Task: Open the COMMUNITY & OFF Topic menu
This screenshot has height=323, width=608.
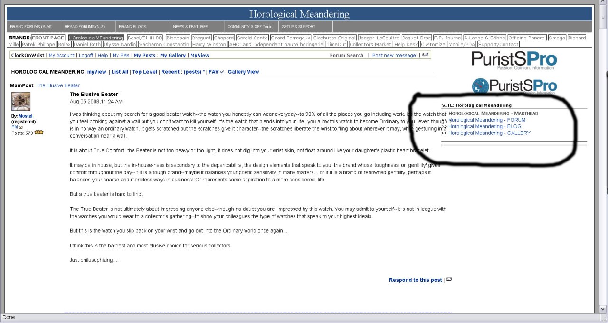Action: 250,27
